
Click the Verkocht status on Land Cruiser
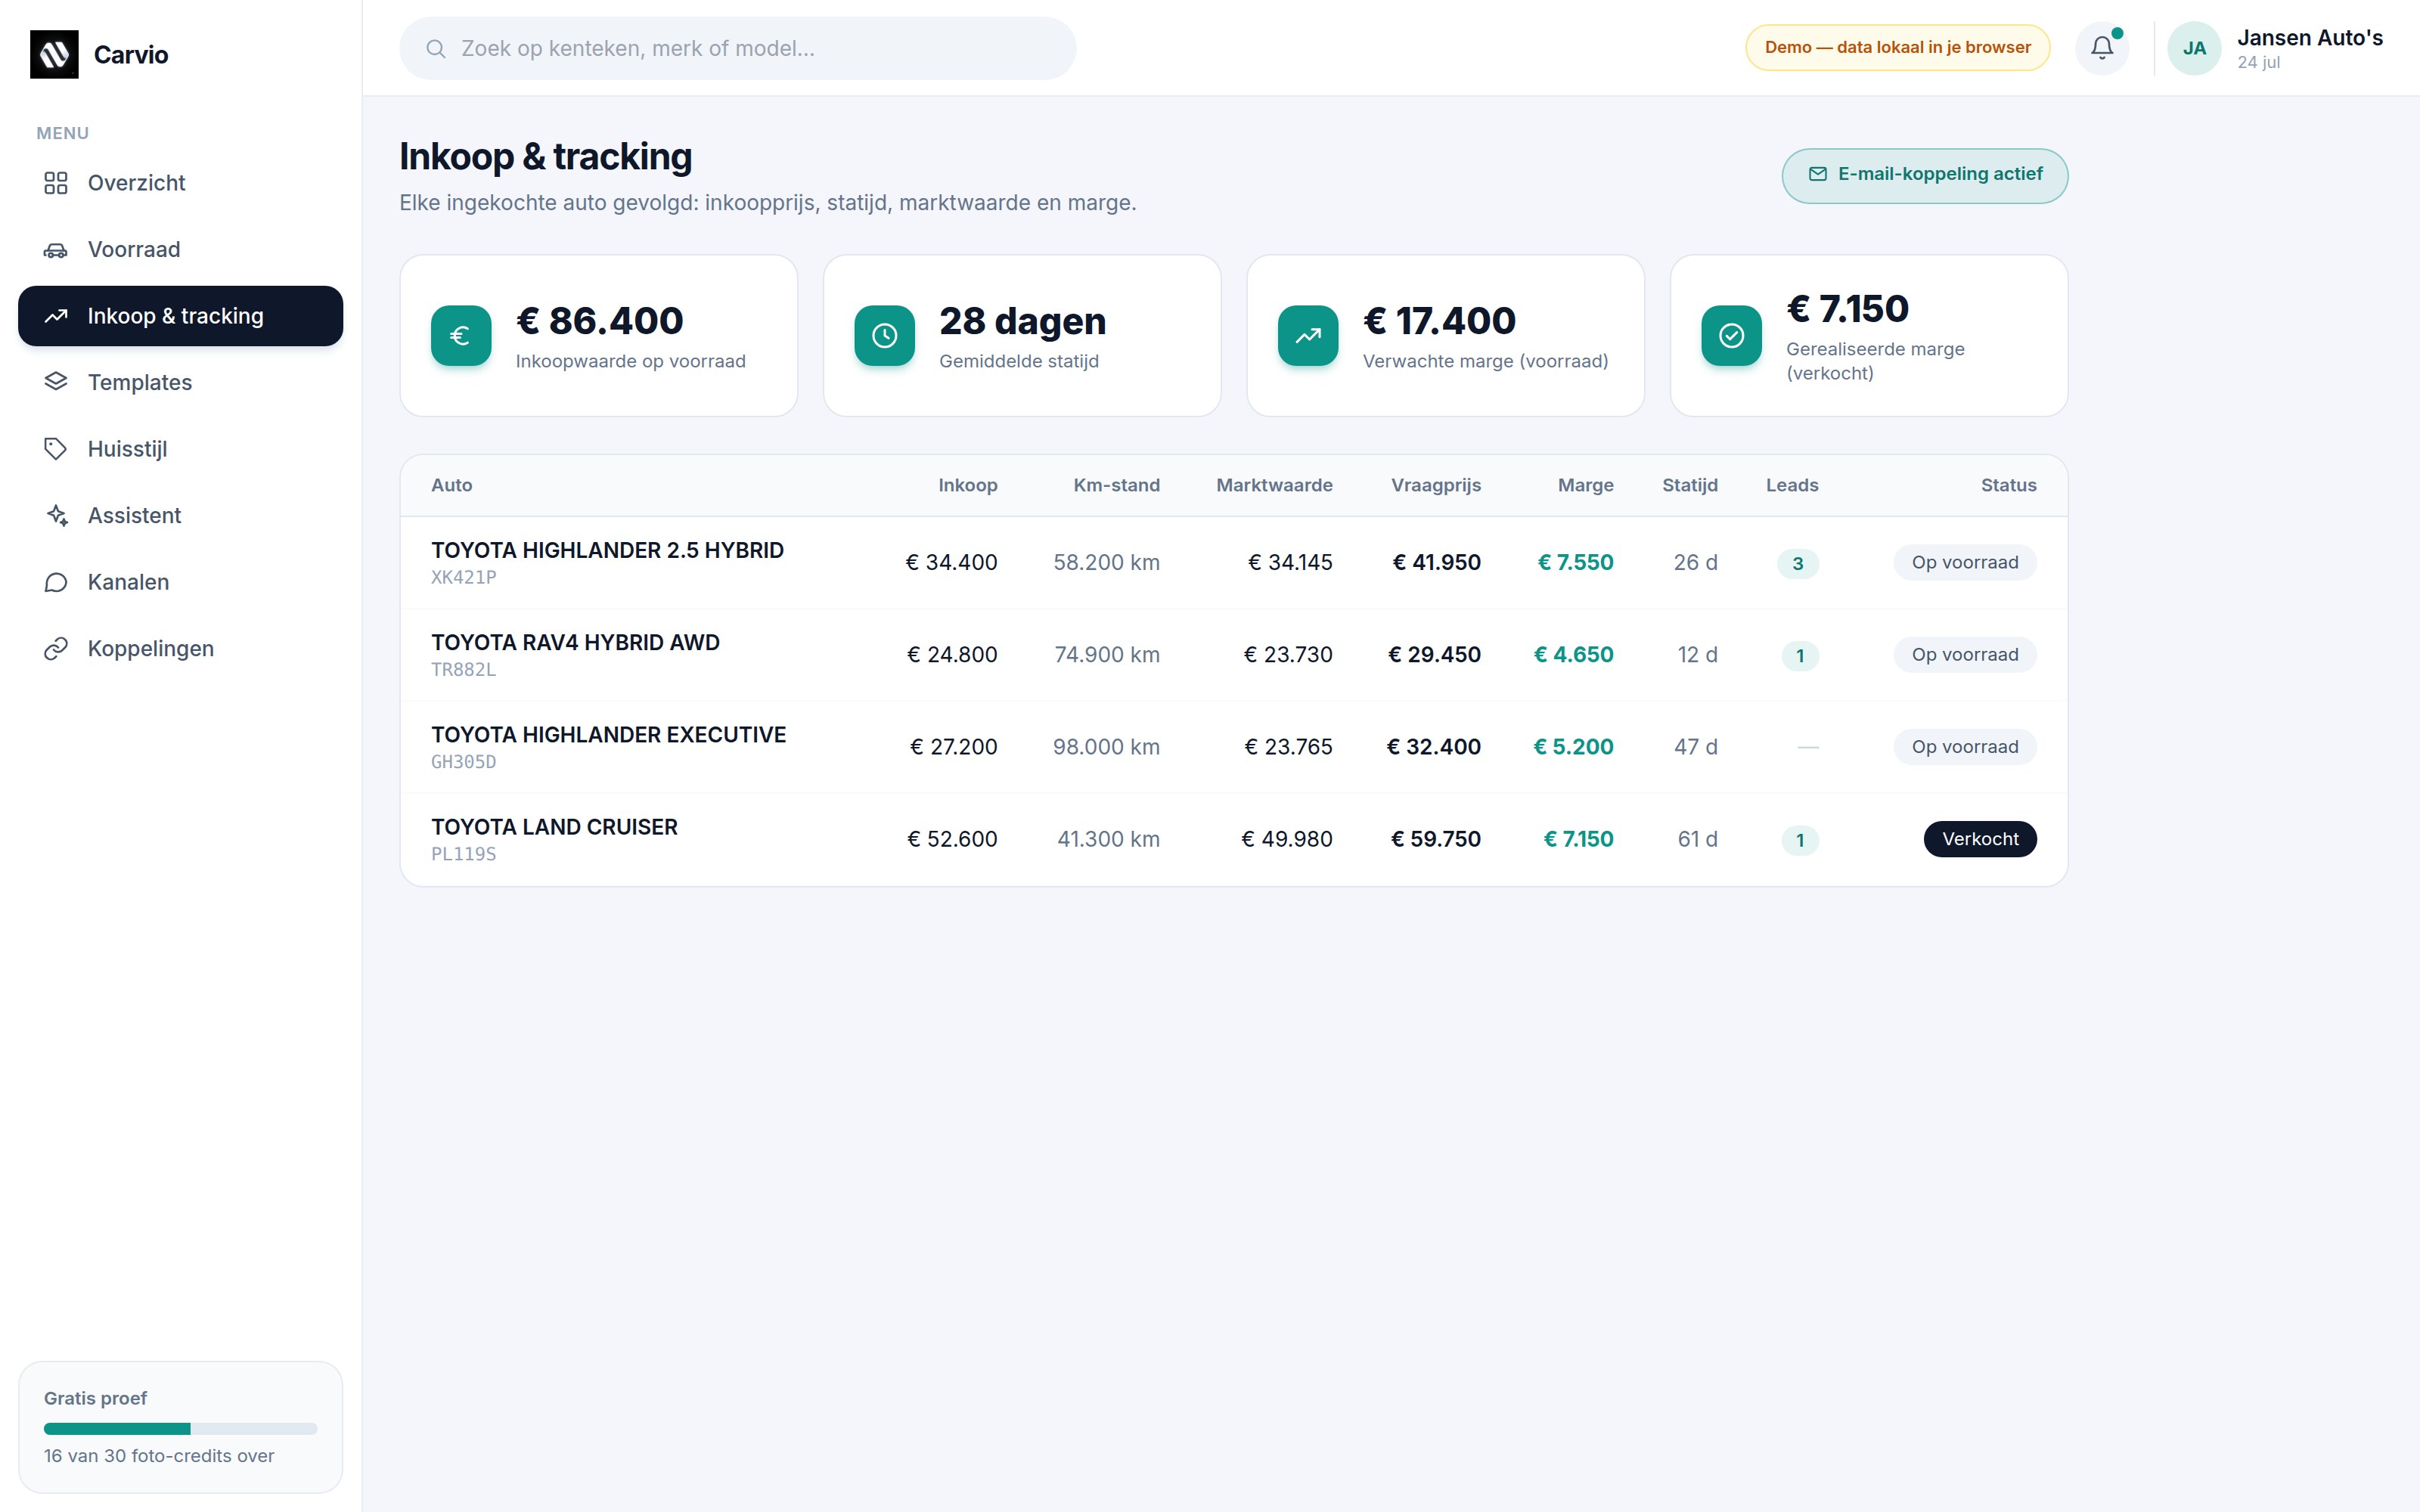pos(1980,839)
